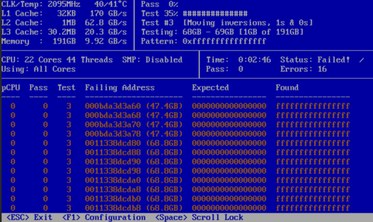This screenshot has width=373, height=222.
Task: Click the Memory 191GB 9.92 GB/s line
Action: click(x=64, y=41)
